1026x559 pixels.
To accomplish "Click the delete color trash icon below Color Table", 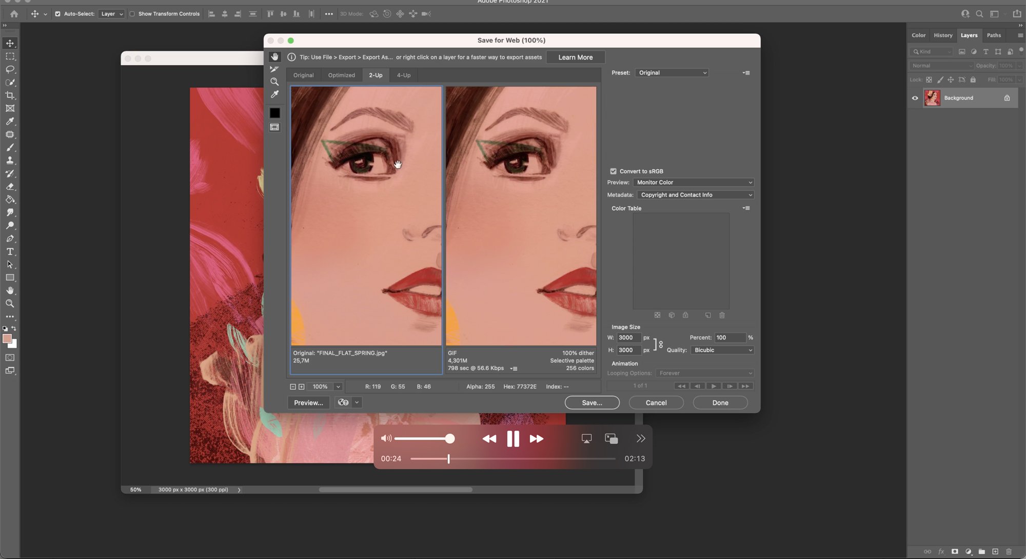I will [722, 315].
